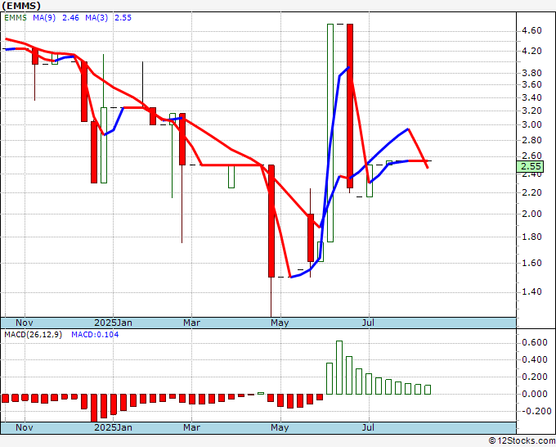Click the 4.60 price axis label

pos(531,30)
